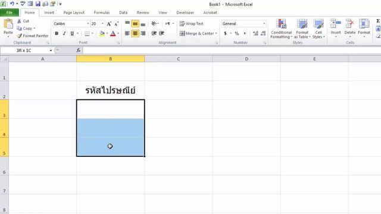Open the Font dialog launcher

(118, 43)
